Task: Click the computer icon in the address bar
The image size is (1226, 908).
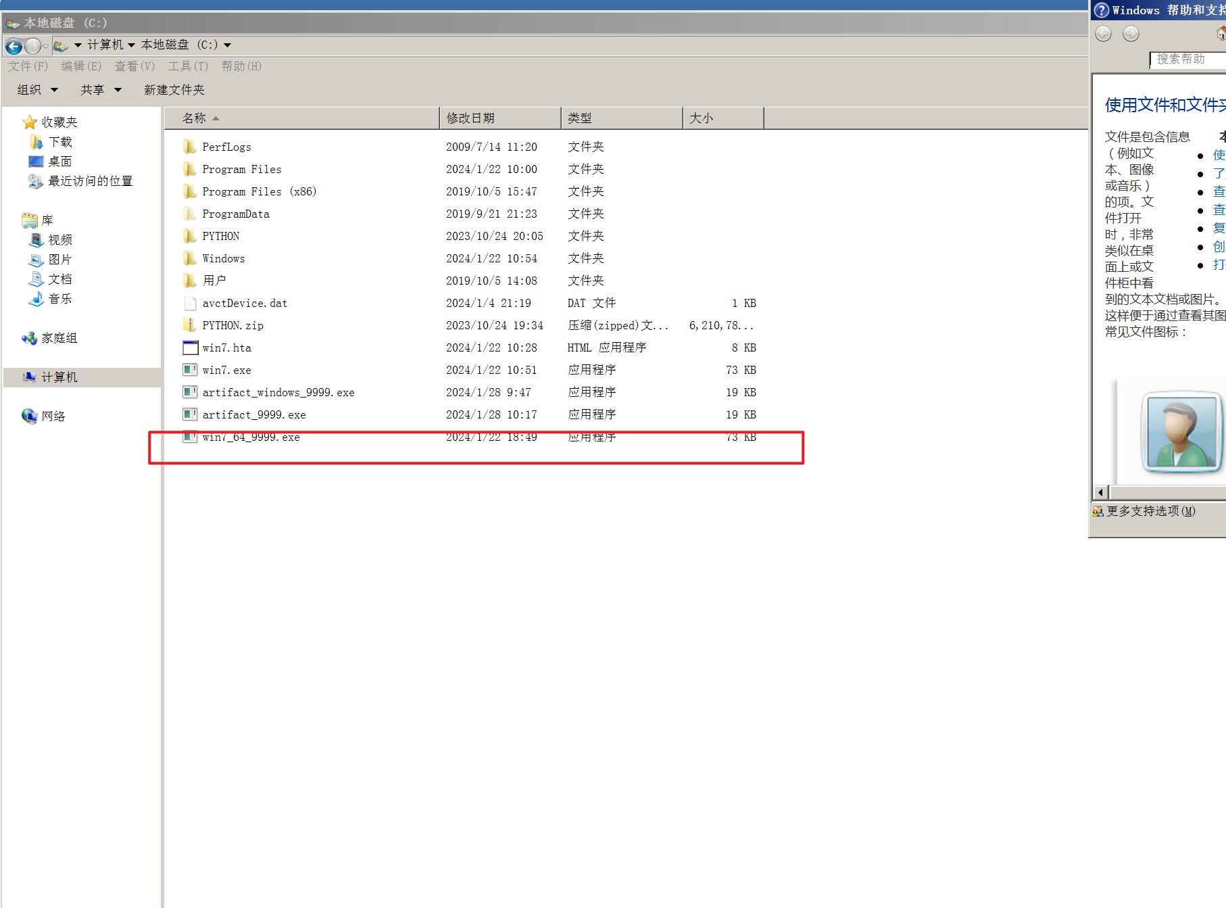Action: pyautogui.click(x=60, y=46)
